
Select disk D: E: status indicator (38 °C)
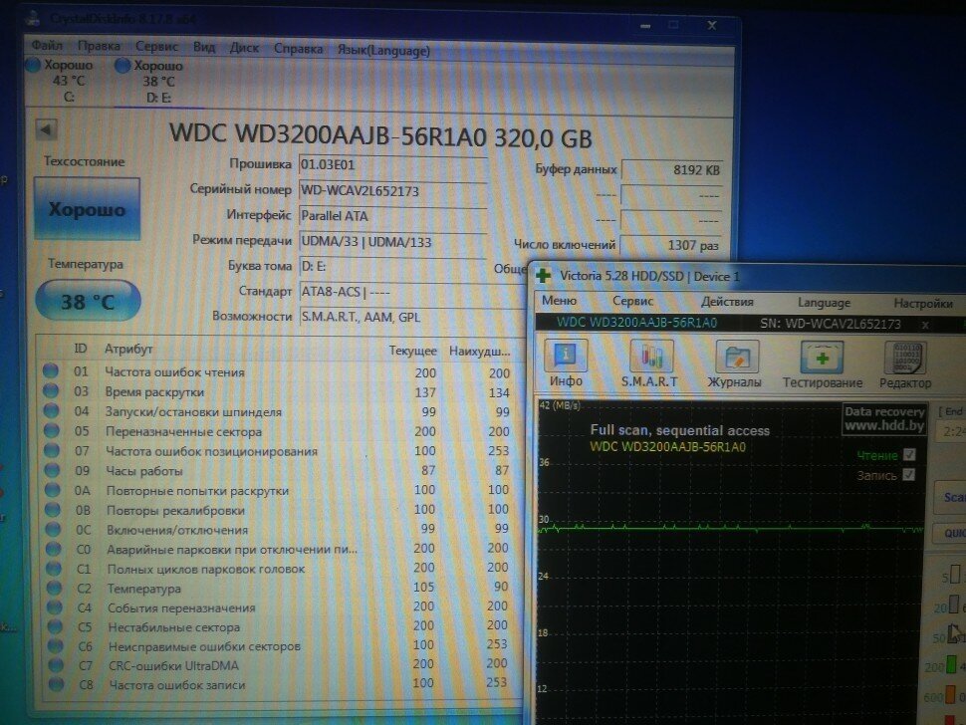point(150,82)
